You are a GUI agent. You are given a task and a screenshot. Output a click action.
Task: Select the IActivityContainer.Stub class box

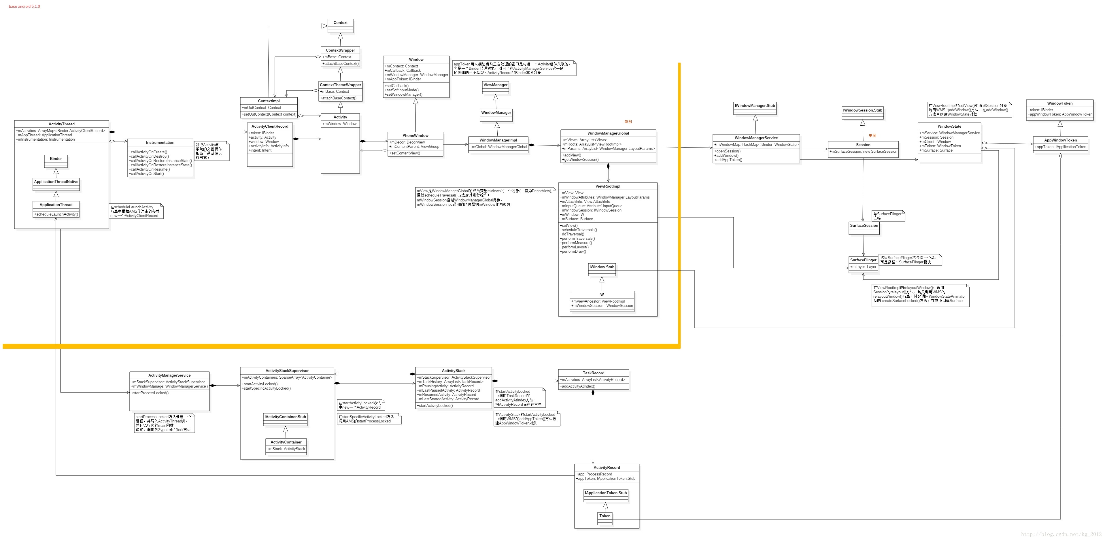pyautogui.click(x=285, y=420)
